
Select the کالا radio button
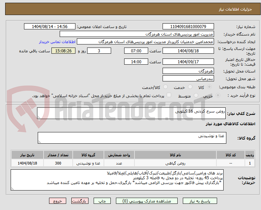tap(210, 87)
